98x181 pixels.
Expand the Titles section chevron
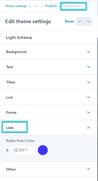(x=88, y=82)
